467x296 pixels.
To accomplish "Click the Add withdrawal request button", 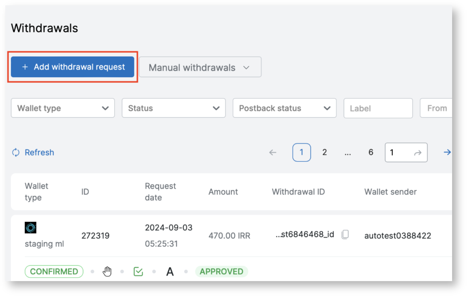I will point(73,67).
